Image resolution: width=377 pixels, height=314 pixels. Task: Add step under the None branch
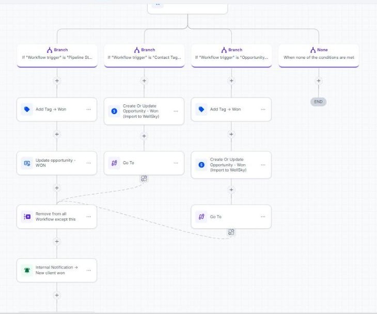pyautogui.click(x=319, y=81)
